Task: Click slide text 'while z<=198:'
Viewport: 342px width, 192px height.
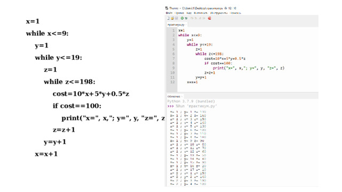Action: [69, 82]
